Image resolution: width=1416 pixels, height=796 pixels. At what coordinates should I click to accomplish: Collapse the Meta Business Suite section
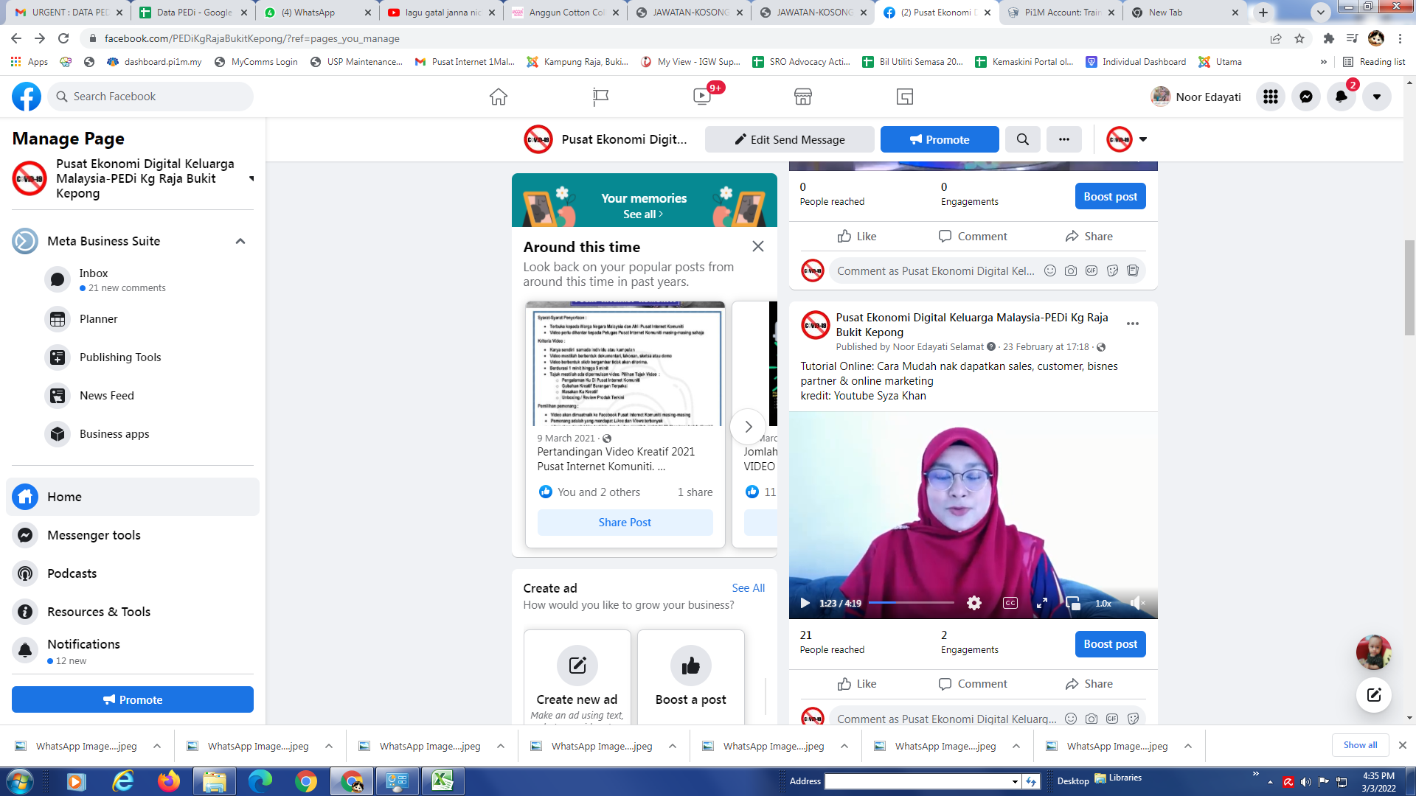pyautogui.click(x=240, y=241)
